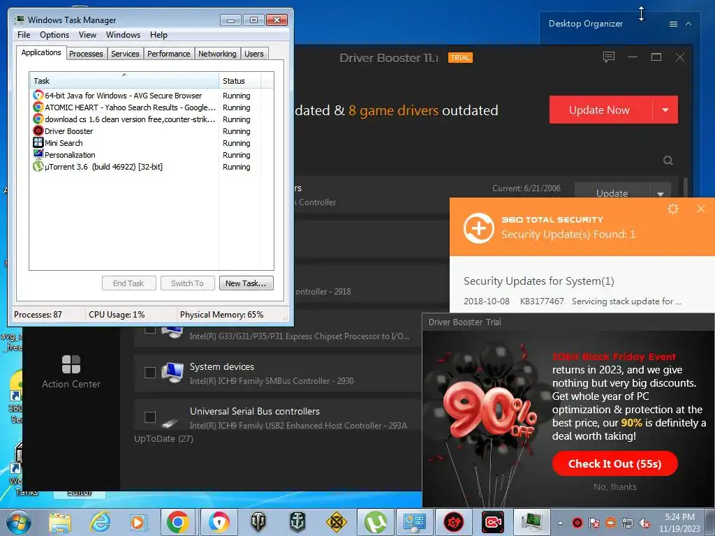Click the Update button for 6/21/2006 driver
Screen dimensions: 715x536
[612, 193]
